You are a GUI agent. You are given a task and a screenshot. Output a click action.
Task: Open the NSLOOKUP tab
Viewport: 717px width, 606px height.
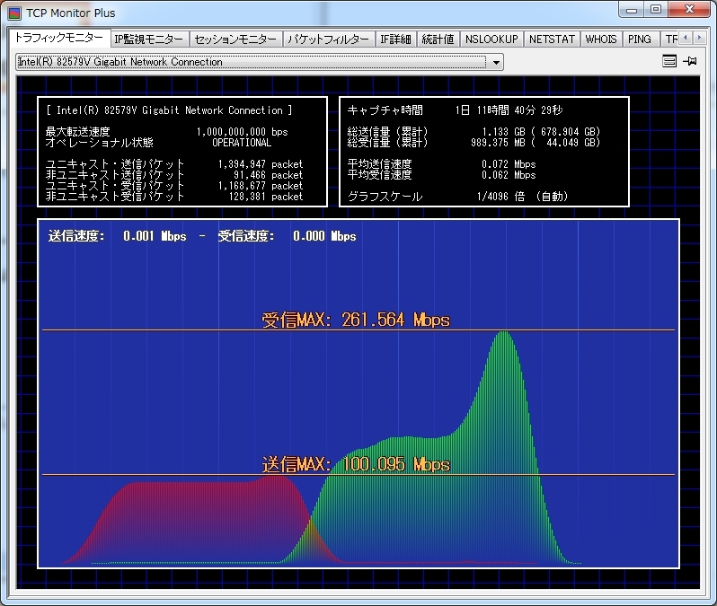pos(491,40)
